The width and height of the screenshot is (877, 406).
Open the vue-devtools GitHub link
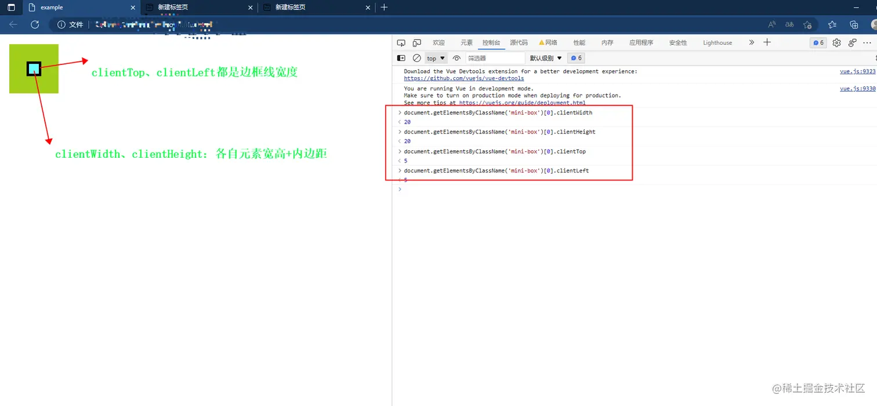coord(464,78)
